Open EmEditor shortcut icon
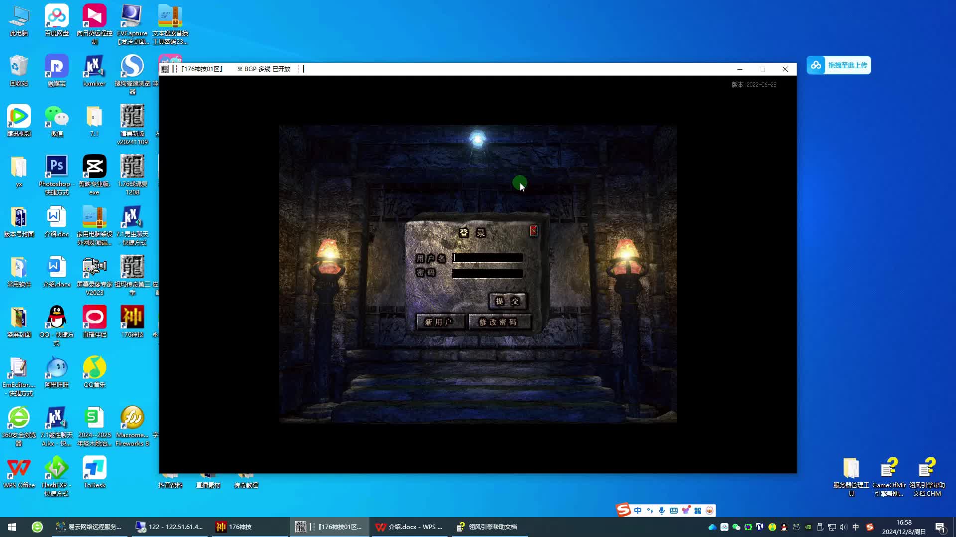This screenshot has height=537, width=956. (x=19, y=375)
